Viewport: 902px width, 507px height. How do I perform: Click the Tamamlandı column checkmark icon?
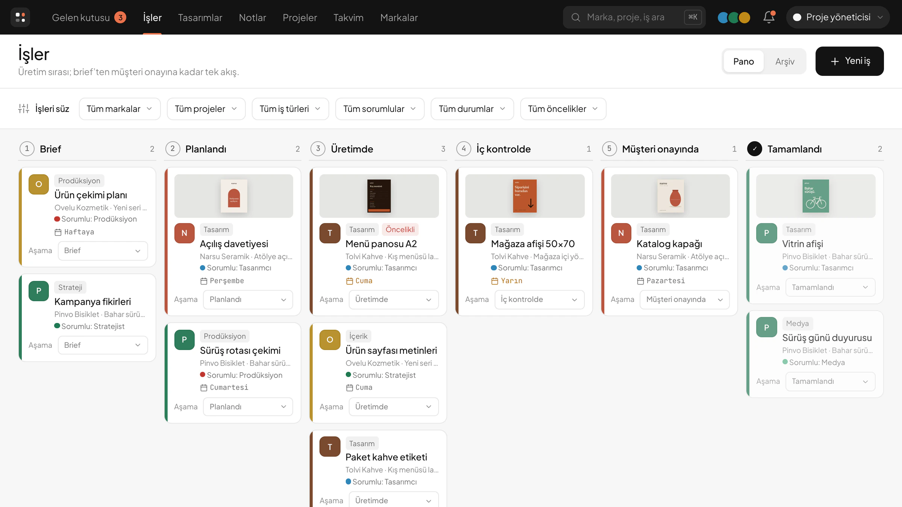(754, 149)
